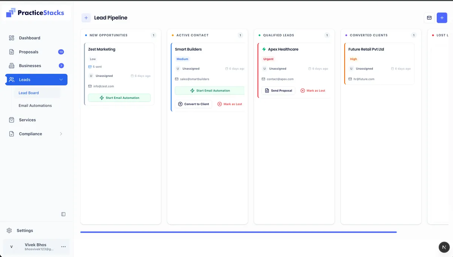Mark Smart Builders as Lost
Screen dimensions: 453x257
tap(230, 104)
